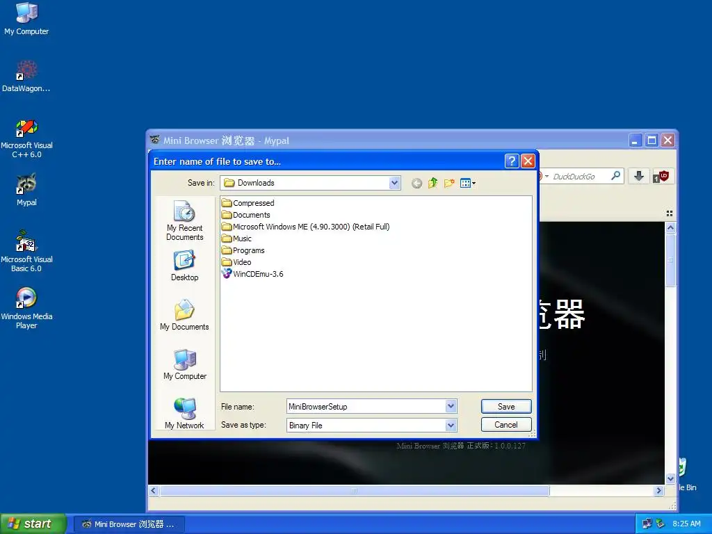Open the DataWagon desktop shortcut
Viewport: 712px width, 534px height.
click(26, 76)
